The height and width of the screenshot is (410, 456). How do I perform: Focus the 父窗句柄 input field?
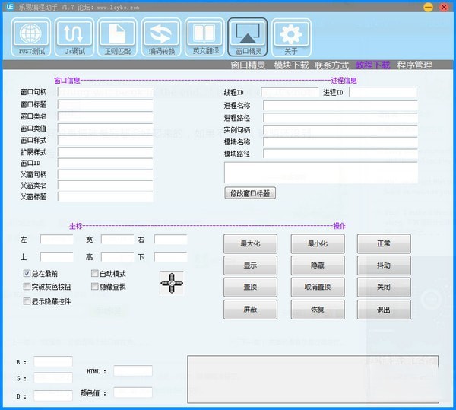click(x=106, y=175)
